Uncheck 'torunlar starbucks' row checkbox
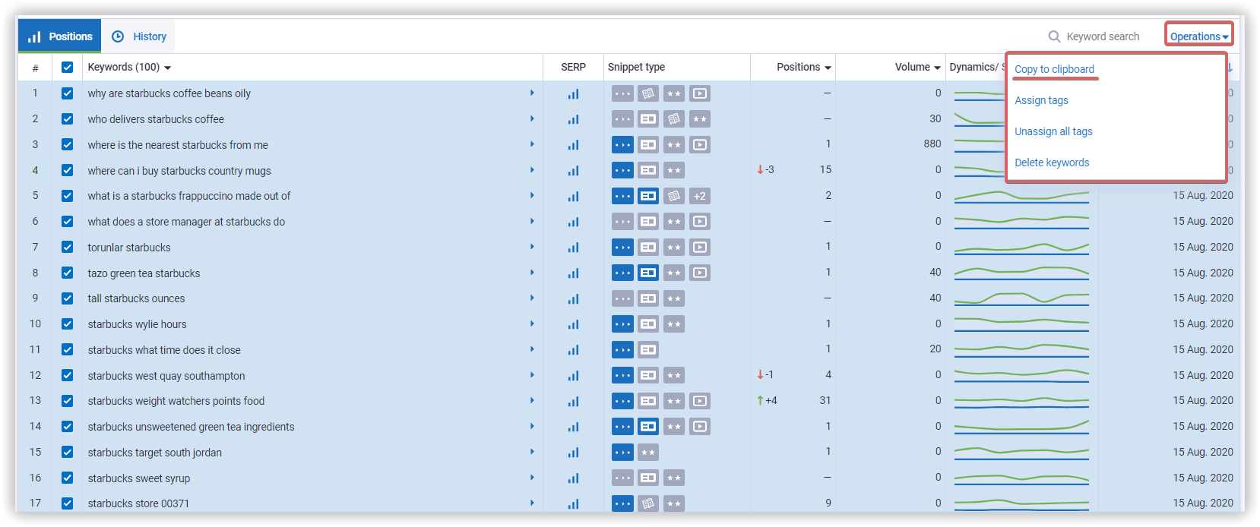This screenshot has width=1260, height=527. coord(68,247)
